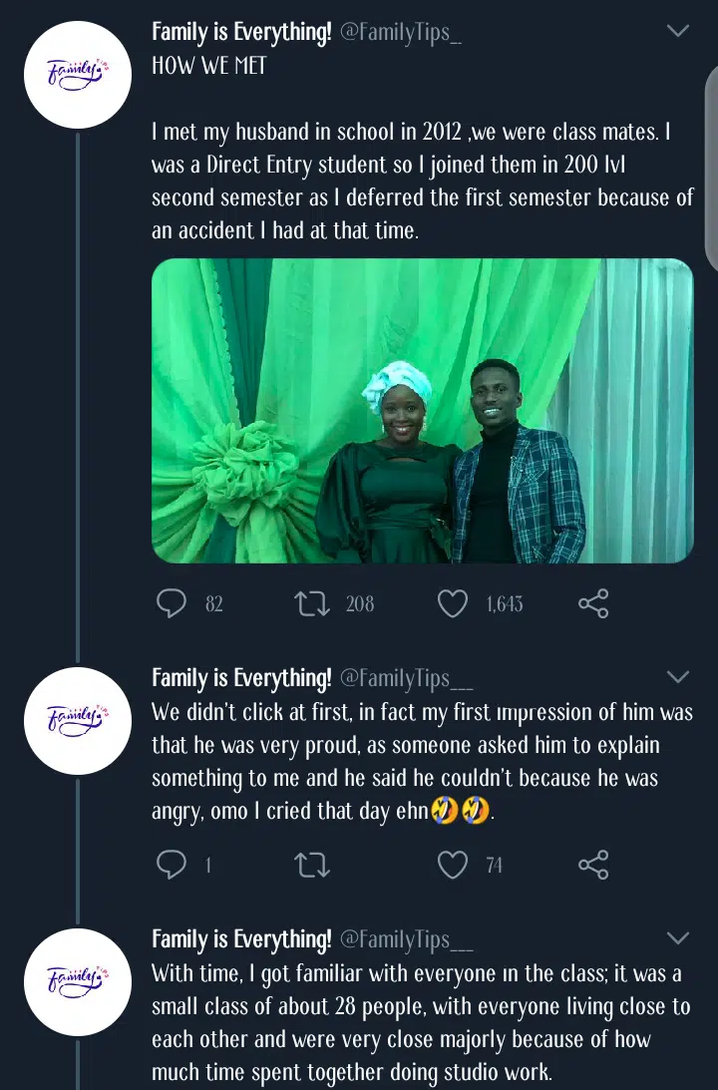The width and height of the screenshot is (718, 1090).
Task: Open the 'We didn't click at first' tweet text
Action: click(421, 762)
